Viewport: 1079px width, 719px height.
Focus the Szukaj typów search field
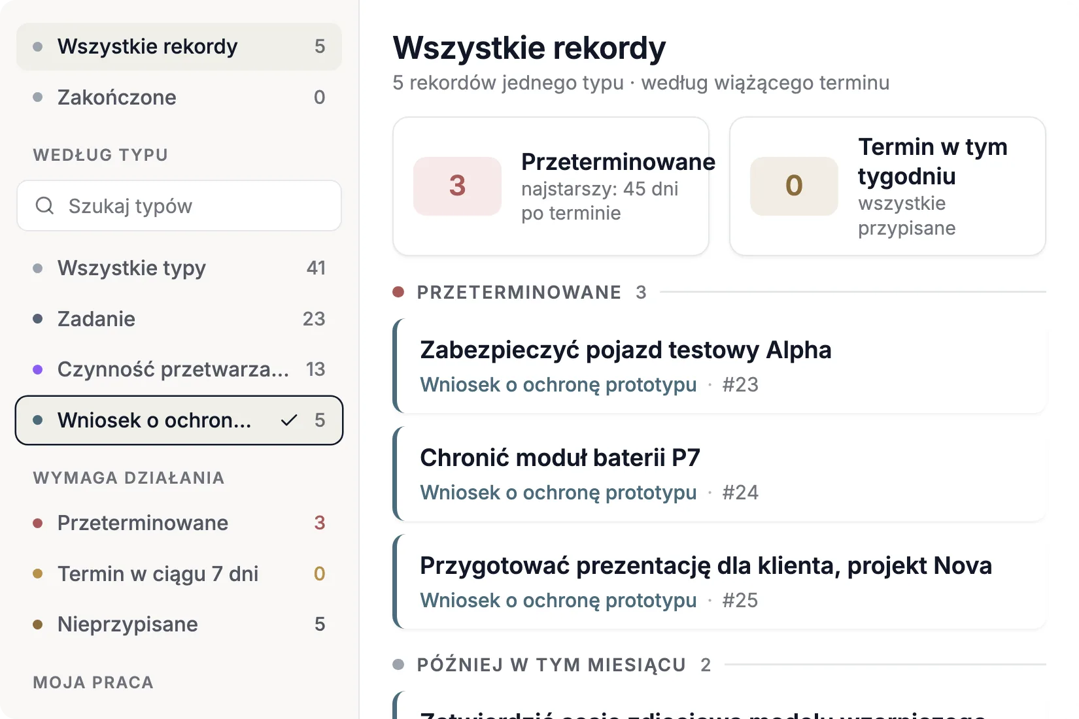(179, 206)
